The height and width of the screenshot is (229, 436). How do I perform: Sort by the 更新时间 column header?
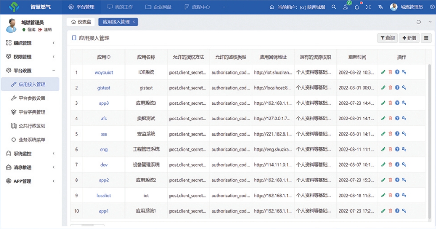click(357, 57)
